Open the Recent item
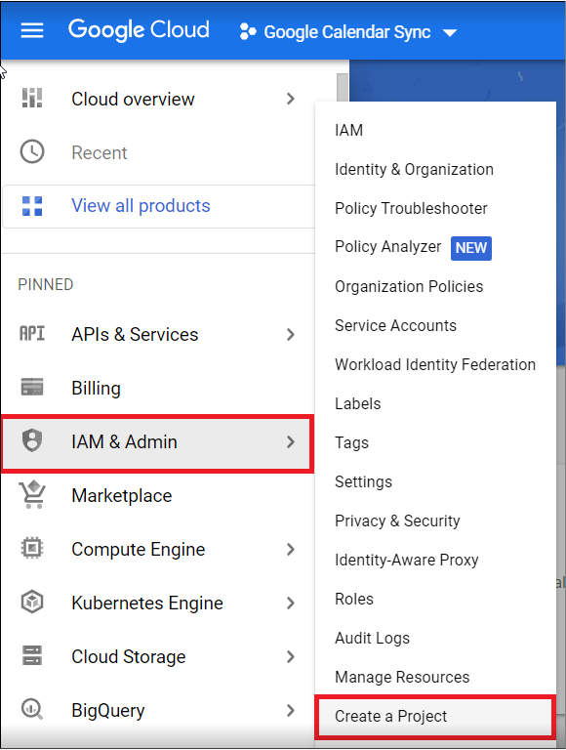The width and height of the screenshot is (566, 750). click(x=99, y=153)
